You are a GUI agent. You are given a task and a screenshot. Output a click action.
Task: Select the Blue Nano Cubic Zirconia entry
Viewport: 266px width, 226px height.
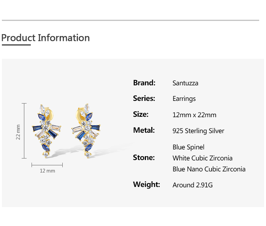tap(209, 169)
